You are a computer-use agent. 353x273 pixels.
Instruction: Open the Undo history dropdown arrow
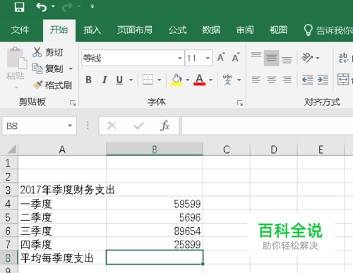tap(53, 6)
